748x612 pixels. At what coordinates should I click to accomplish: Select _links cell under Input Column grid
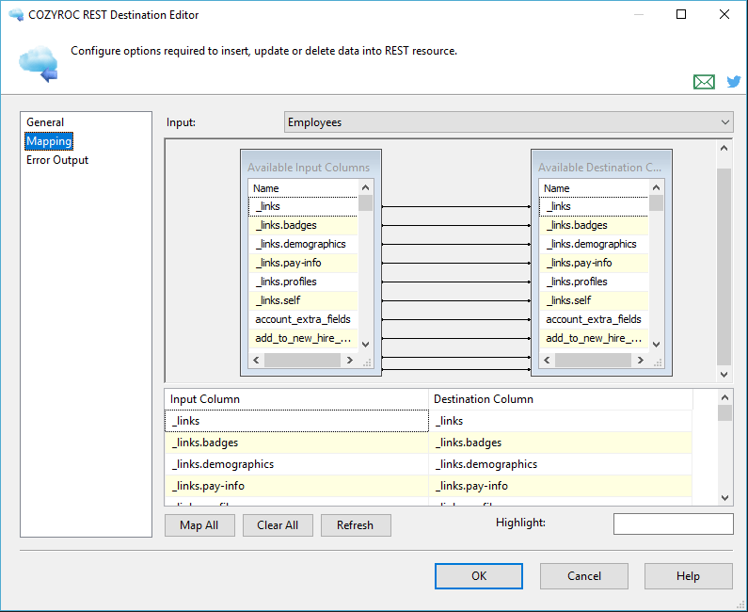(x=296, y=421)
